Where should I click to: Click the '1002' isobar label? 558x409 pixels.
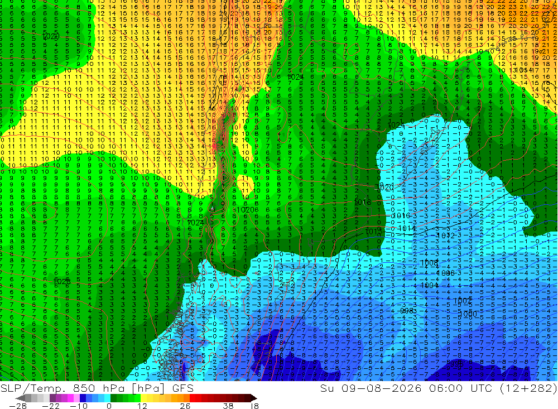coord(463,301)
